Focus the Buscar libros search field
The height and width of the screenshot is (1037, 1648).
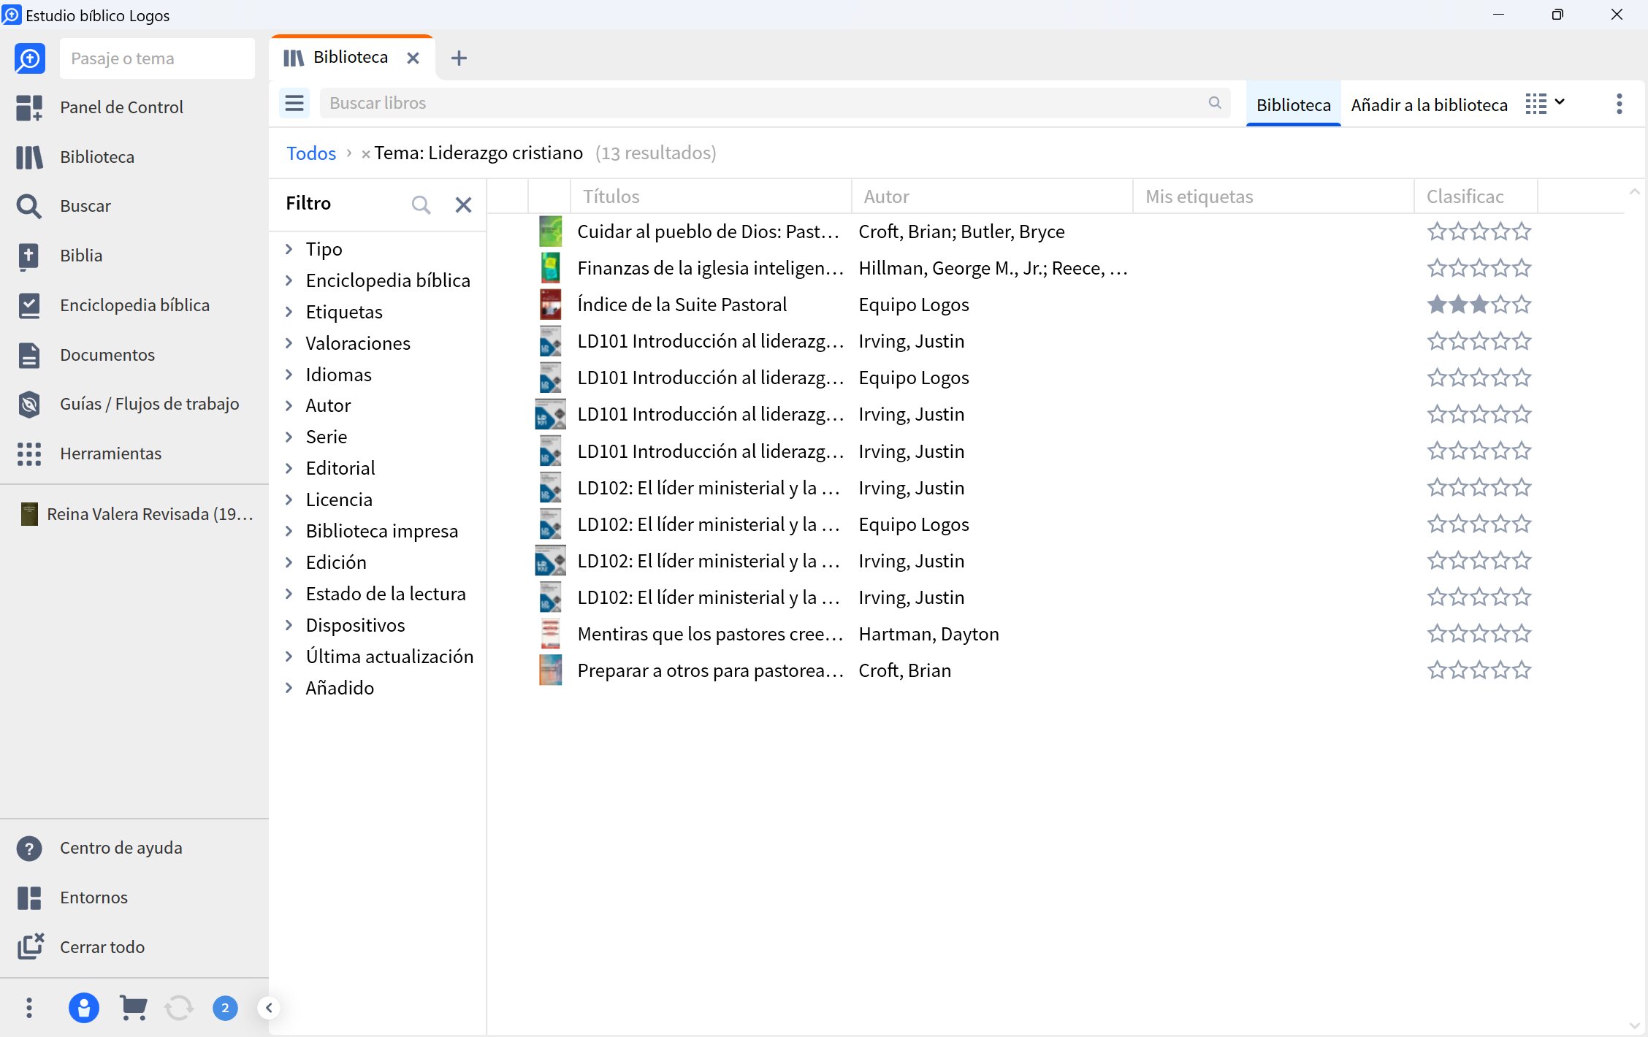(774, 103)
